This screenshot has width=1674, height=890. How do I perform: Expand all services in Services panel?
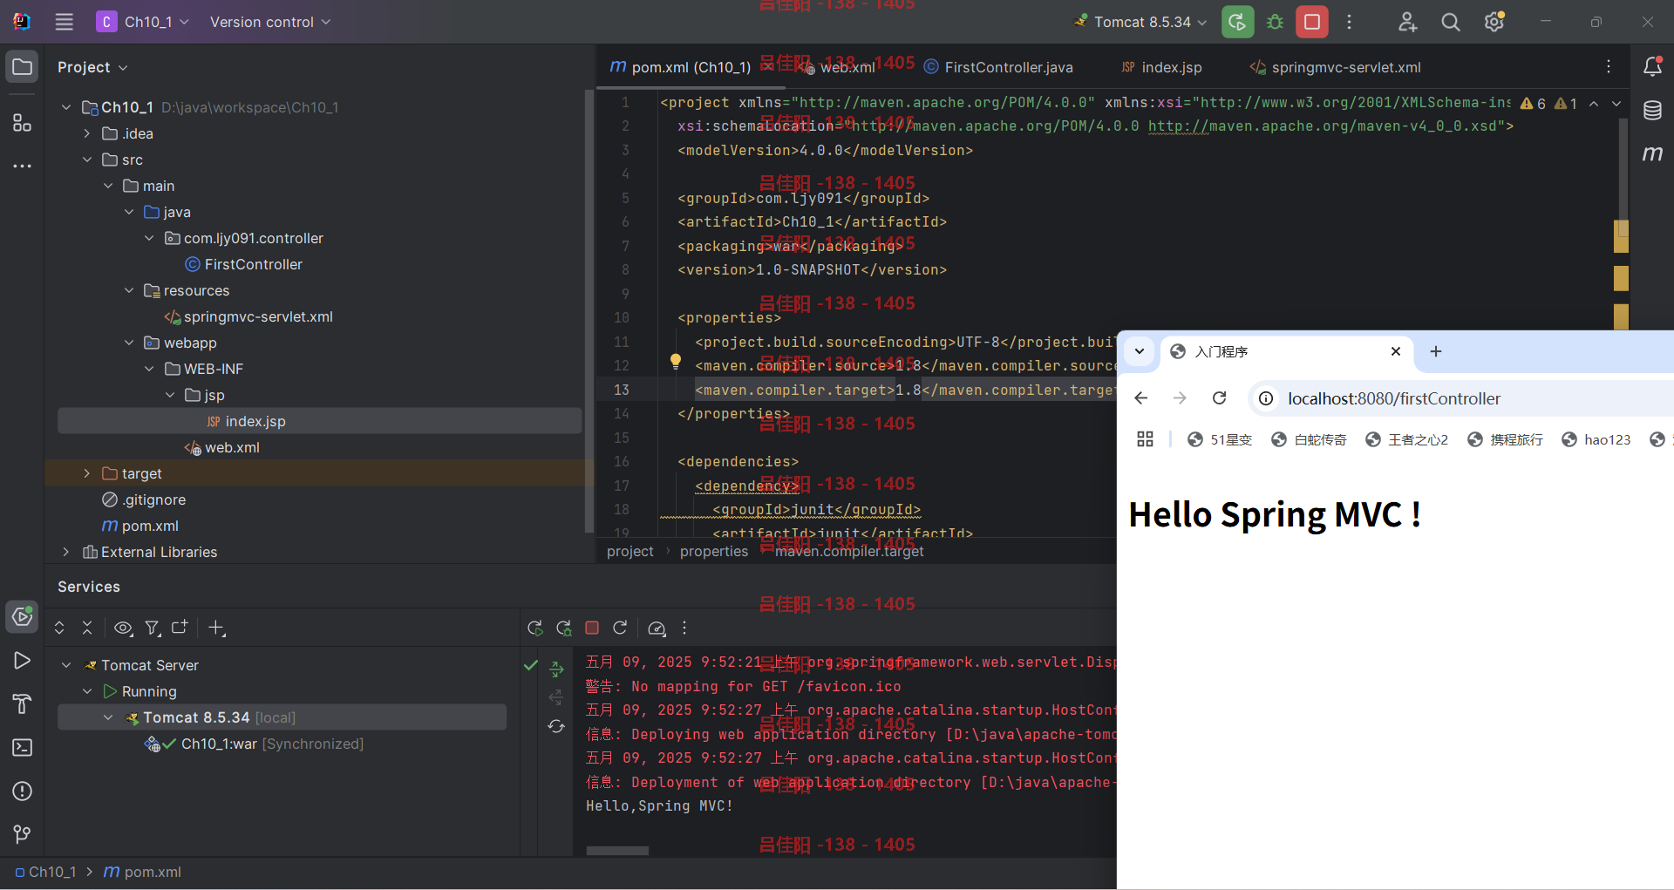pyautogui.click(x=59, y=628)
